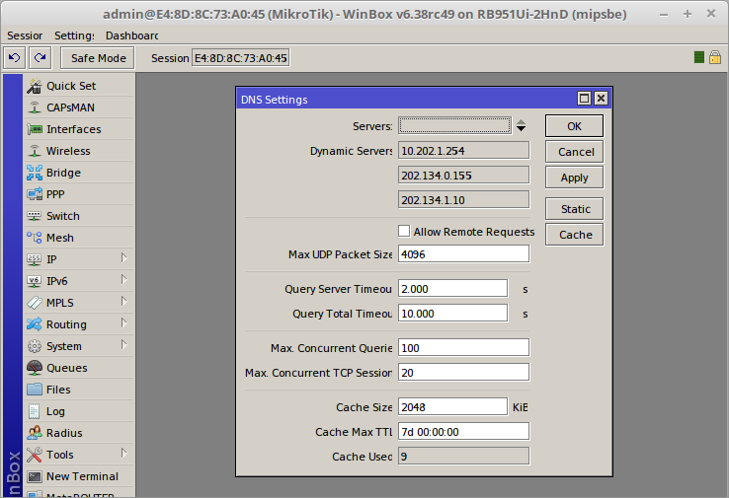Click the Undo arrow toolbar button
The width and height of the screenshot is (729, 498).
pyautogui.click(x=15, y=58)
